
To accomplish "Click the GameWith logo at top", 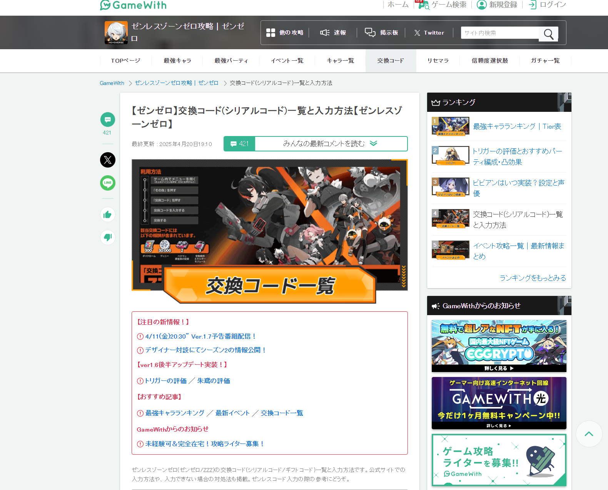I will (133, 5).
